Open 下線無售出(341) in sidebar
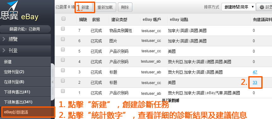The height and width of the screenshot is (119, 272). coord(25,102)
